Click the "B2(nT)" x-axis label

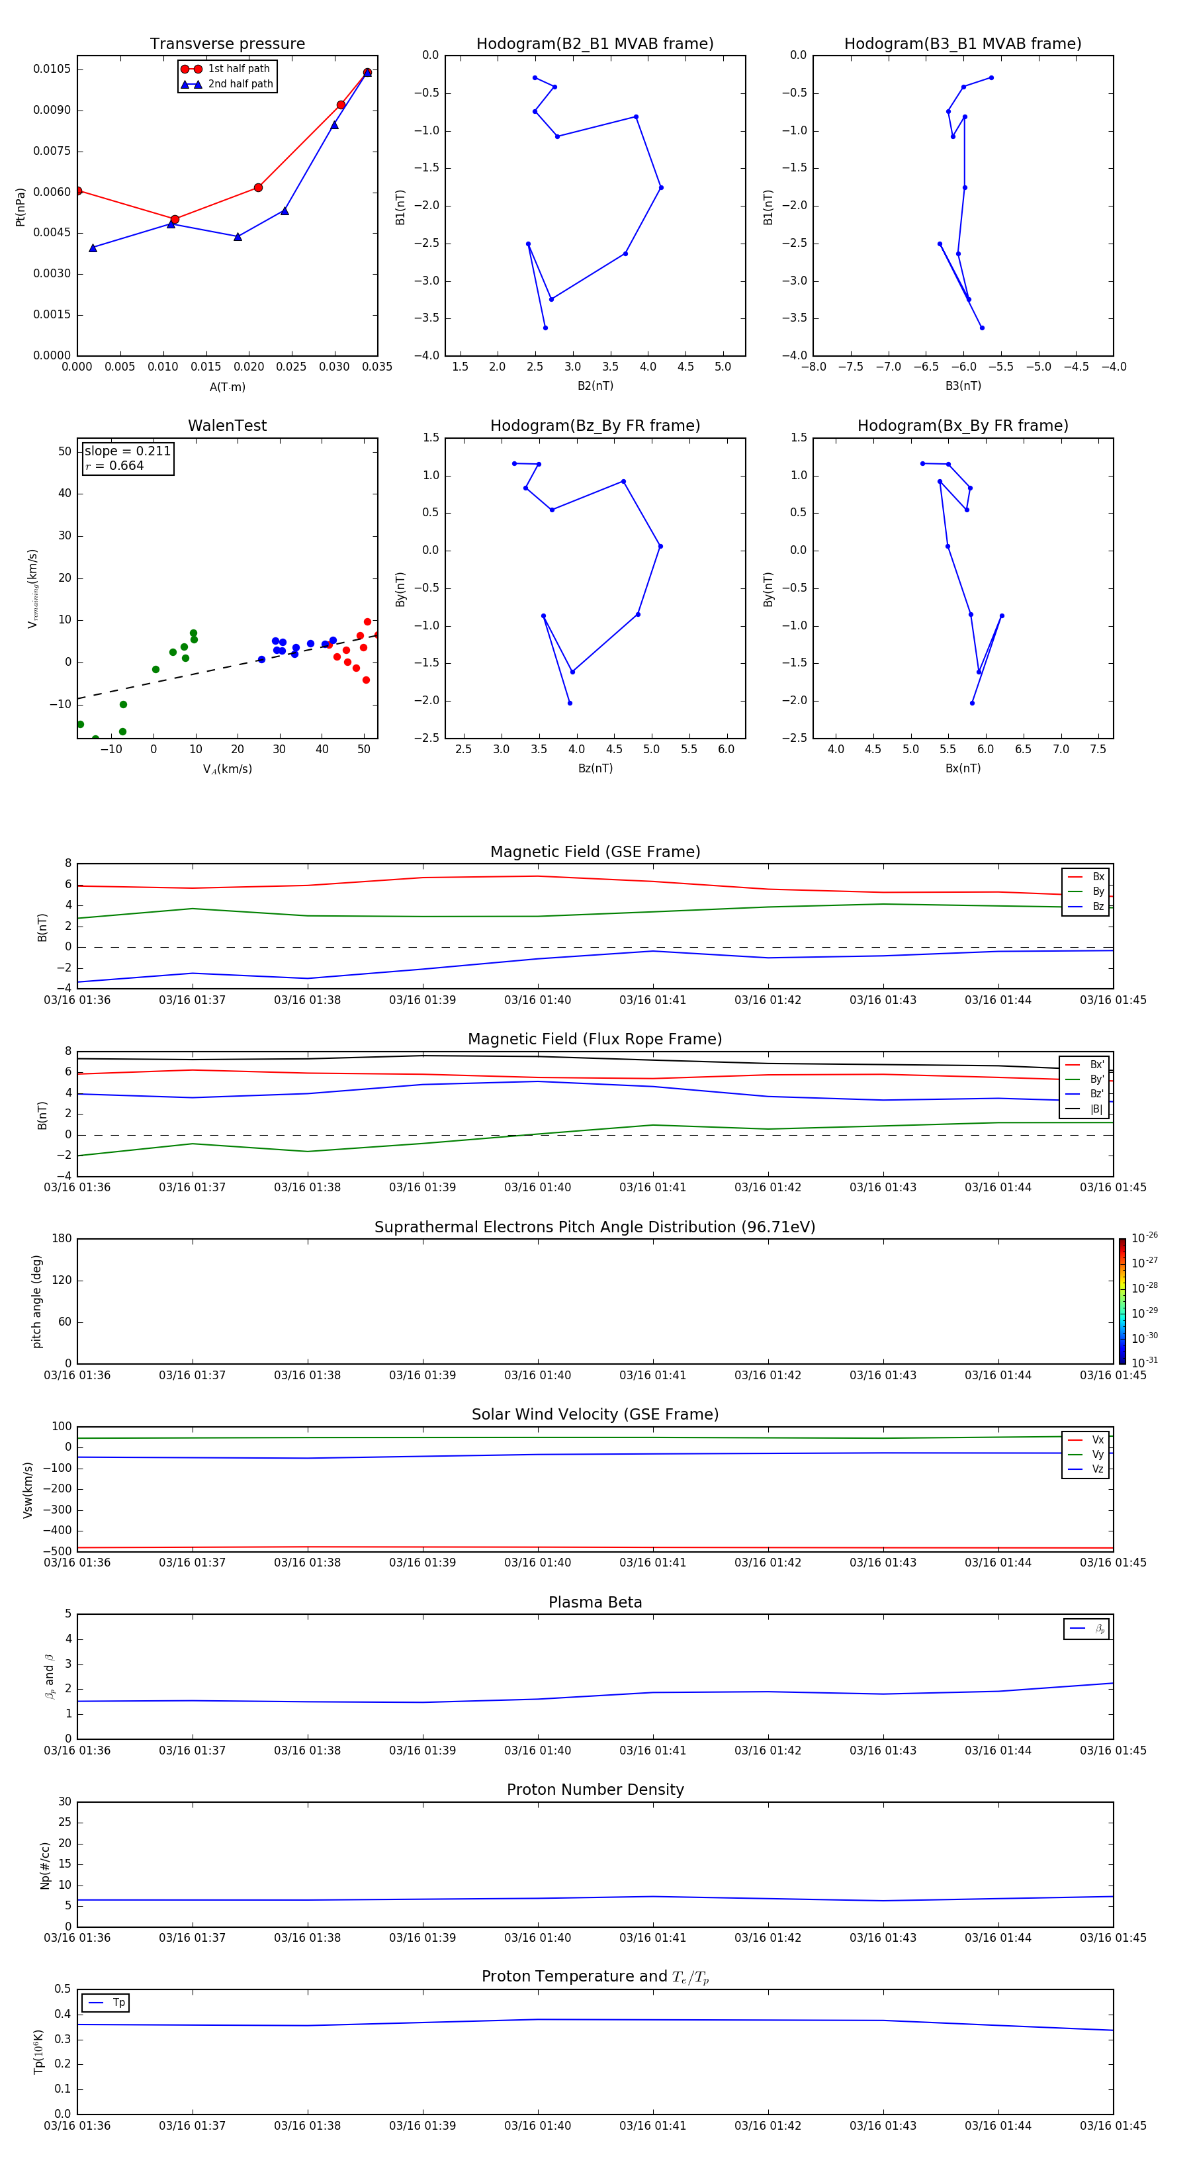pyautogui.click(x=595, y=386)
